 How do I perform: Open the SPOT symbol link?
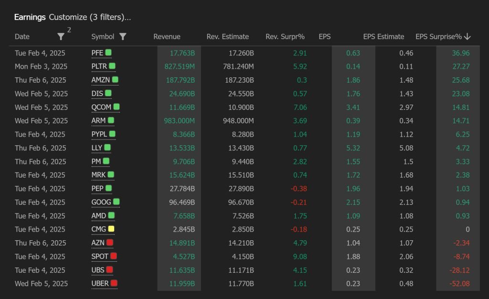pyautogui.click(x=100, y=256)
